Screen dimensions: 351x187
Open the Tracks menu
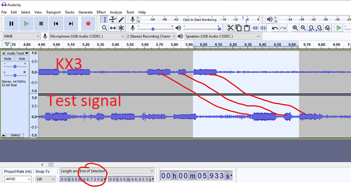(69, 12)
